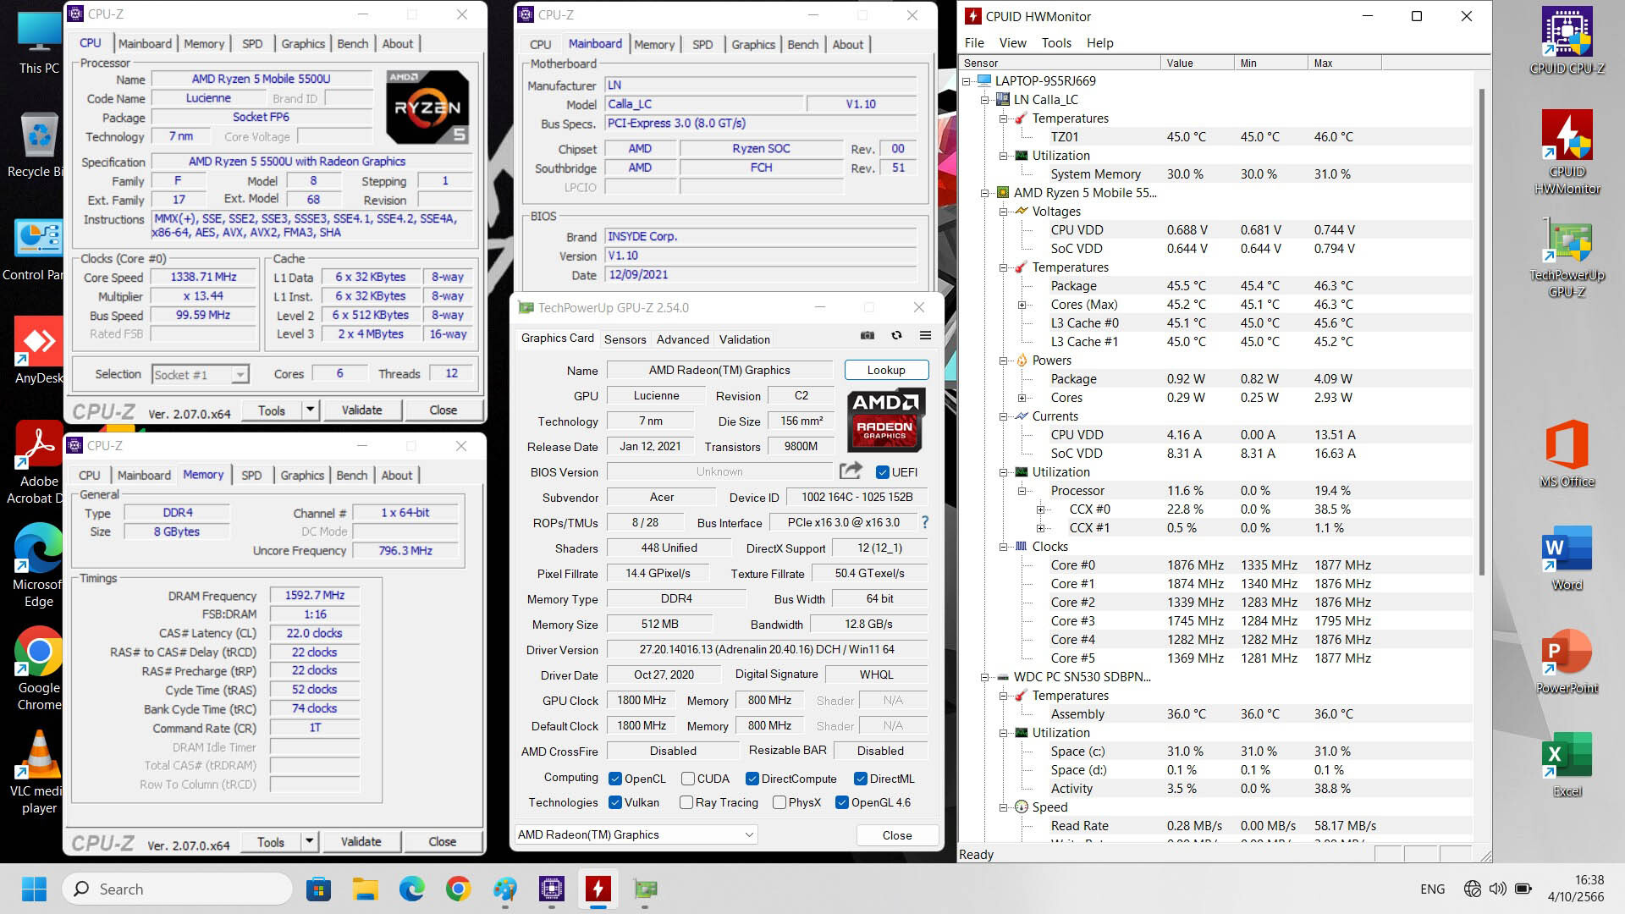This screenshot has height=914, width=1625.
Task: Open TechPowerUp GPU-Z desktop shortcut
Action: [x=1567, y=258]
